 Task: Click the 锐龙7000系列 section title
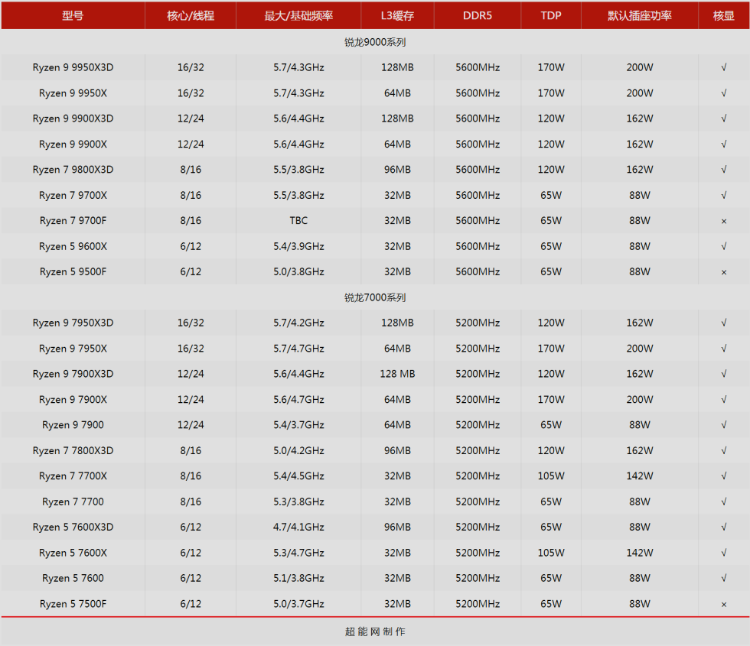[x=375, y=297]
